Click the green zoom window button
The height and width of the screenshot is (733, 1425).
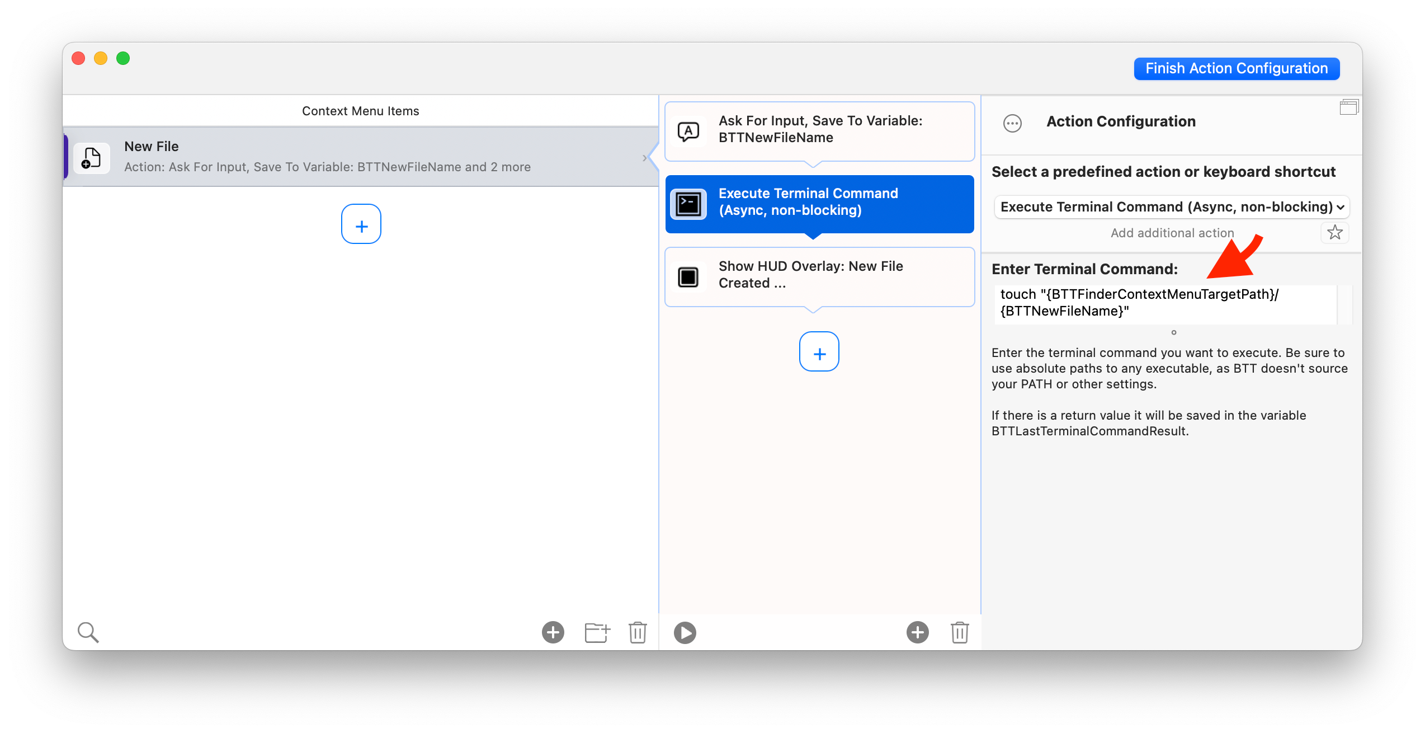pos(123,58)
